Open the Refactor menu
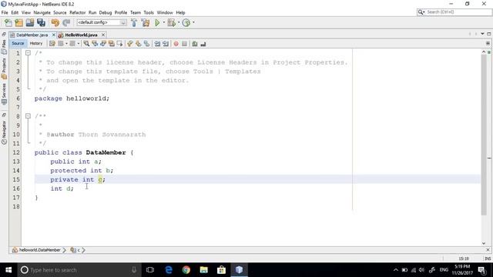Screen dimensions: 493x277 tap(77, 12)
